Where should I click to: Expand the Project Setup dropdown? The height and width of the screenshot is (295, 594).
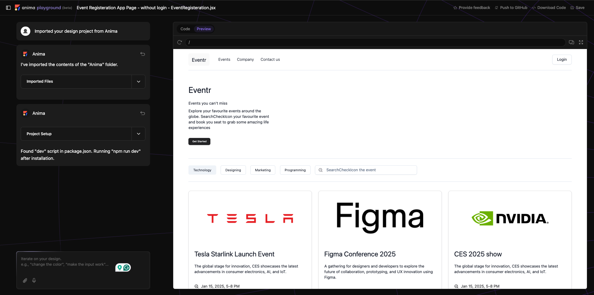click(139, 134)
